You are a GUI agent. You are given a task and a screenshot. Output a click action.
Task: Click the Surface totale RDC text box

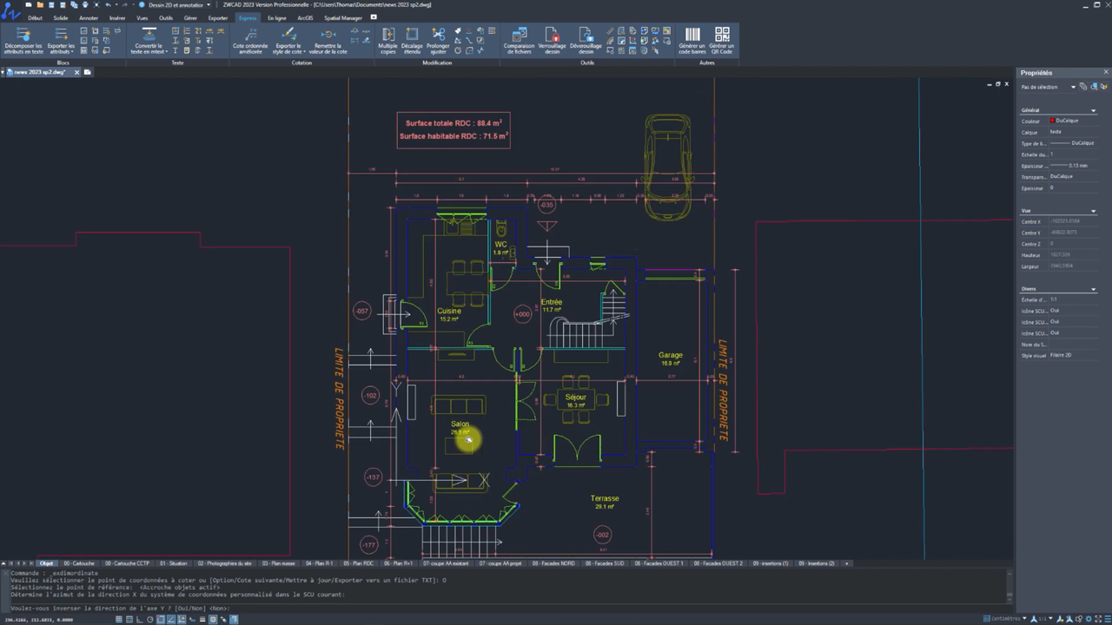pyautogui.click(x=453, y=129)
